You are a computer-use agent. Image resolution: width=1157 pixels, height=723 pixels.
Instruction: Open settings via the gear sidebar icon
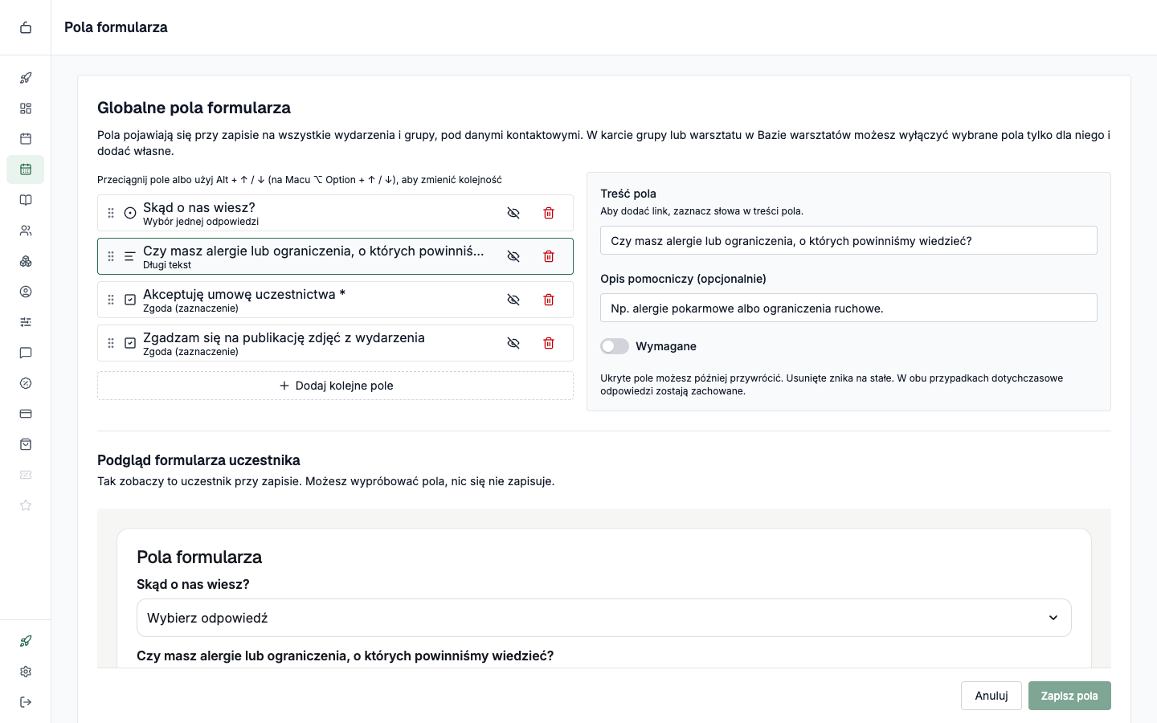[x=26, y=672]
